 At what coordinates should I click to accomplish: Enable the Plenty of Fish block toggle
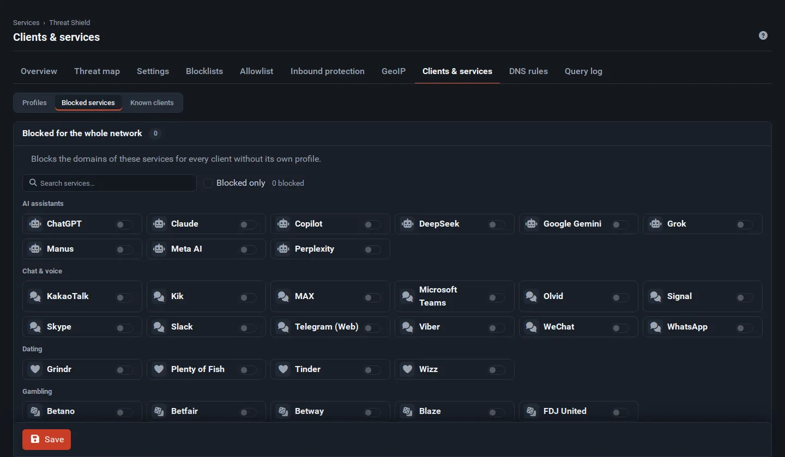(248, 370)
